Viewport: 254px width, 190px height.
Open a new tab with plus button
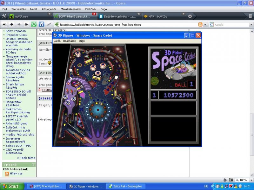coord(190,16)
